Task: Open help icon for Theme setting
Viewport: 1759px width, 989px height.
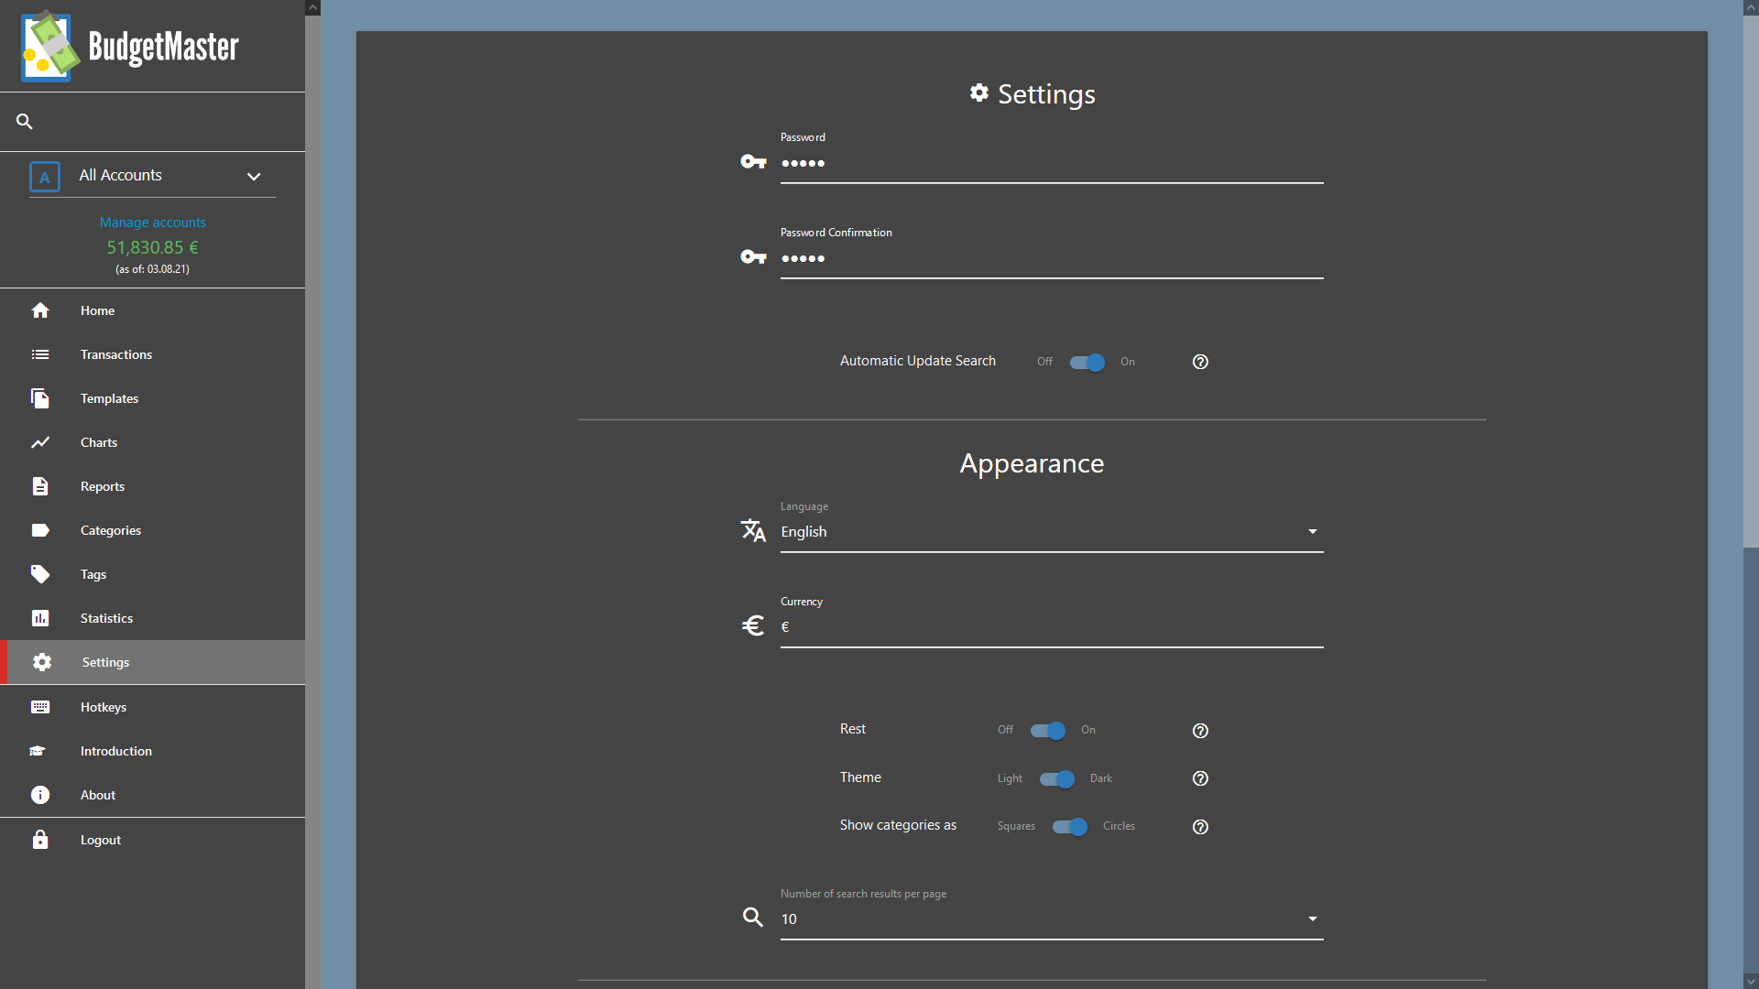Action: (1200, 778)
